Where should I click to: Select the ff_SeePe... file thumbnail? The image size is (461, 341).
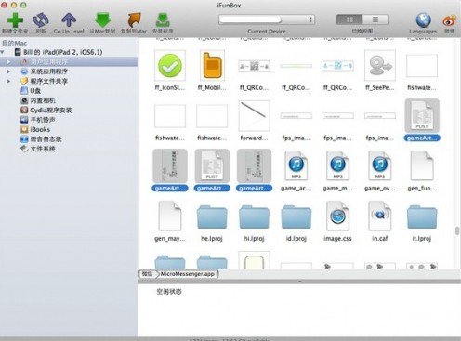coord(380,65)
